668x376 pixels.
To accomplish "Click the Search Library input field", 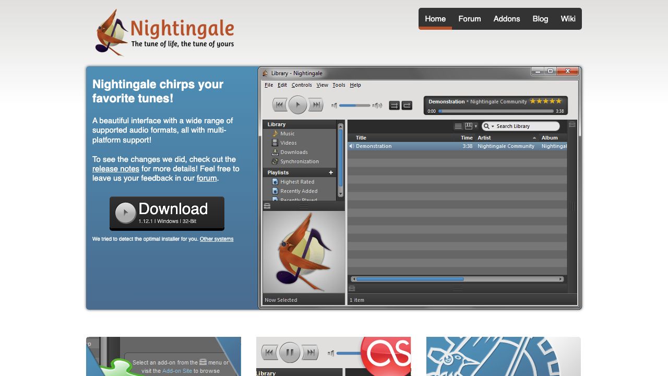I will coord(520,126).
